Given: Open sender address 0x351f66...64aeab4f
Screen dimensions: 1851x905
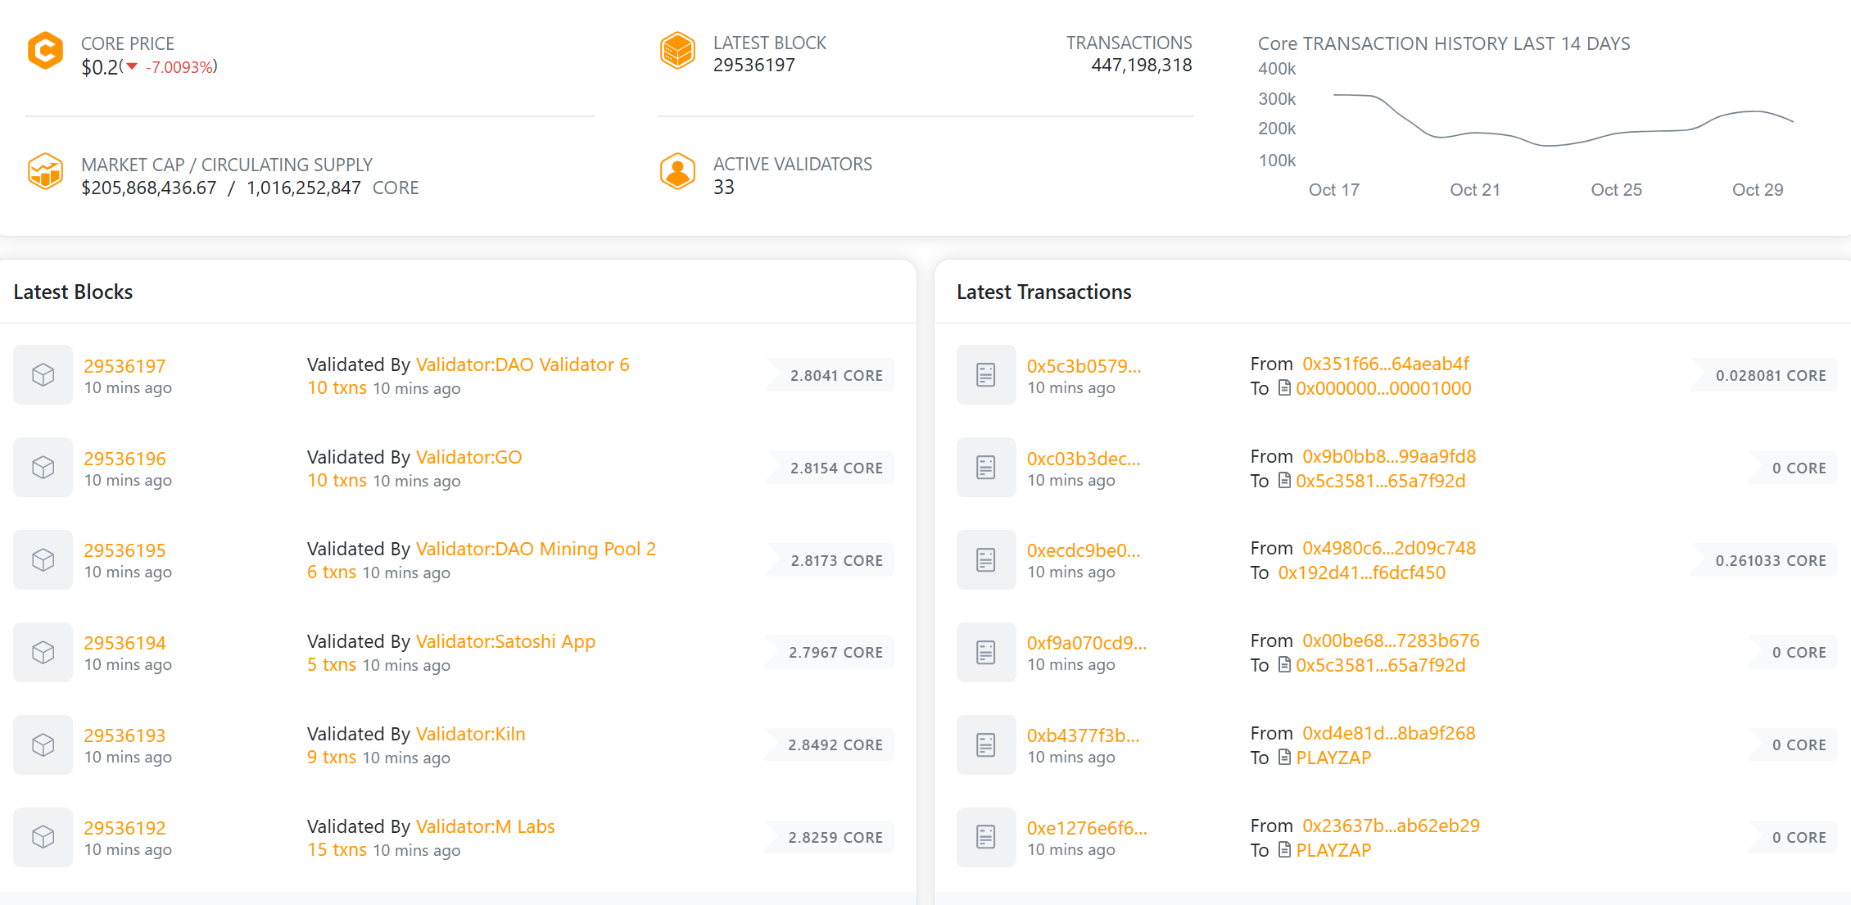Looking at the screenshot, I should tap(1385, 364).
